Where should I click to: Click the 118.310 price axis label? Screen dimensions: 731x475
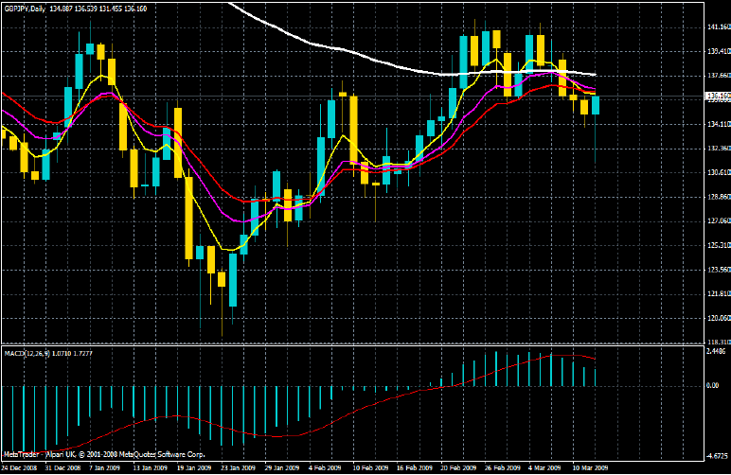point(719,342)
